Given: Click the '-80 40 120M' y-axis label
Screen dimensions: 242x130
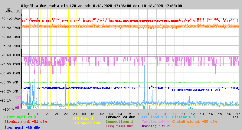Looking at the screenshot, I should [10, 73].
